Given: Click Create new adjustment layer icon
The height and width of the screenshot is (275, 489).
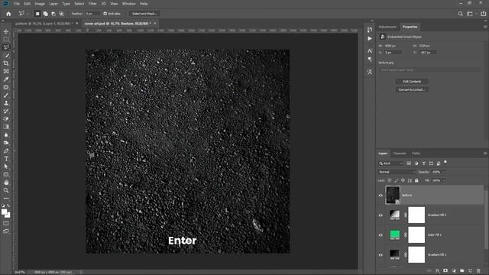Looking at the screenshot, I should 454,271.
